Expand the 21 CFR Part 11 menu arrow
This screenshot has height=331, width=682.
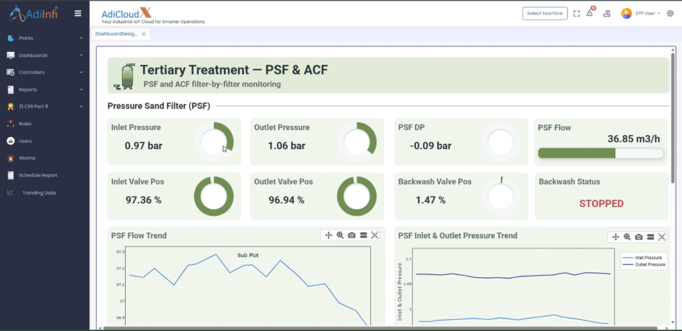tap(81, 107)
